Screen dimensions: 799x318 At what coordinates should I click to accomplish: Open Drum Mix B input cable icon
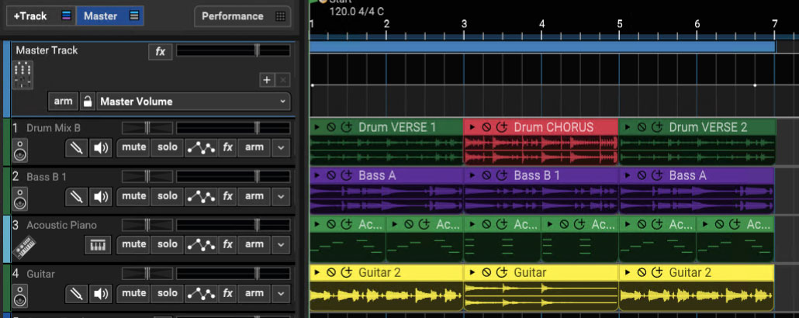(77, 148)
